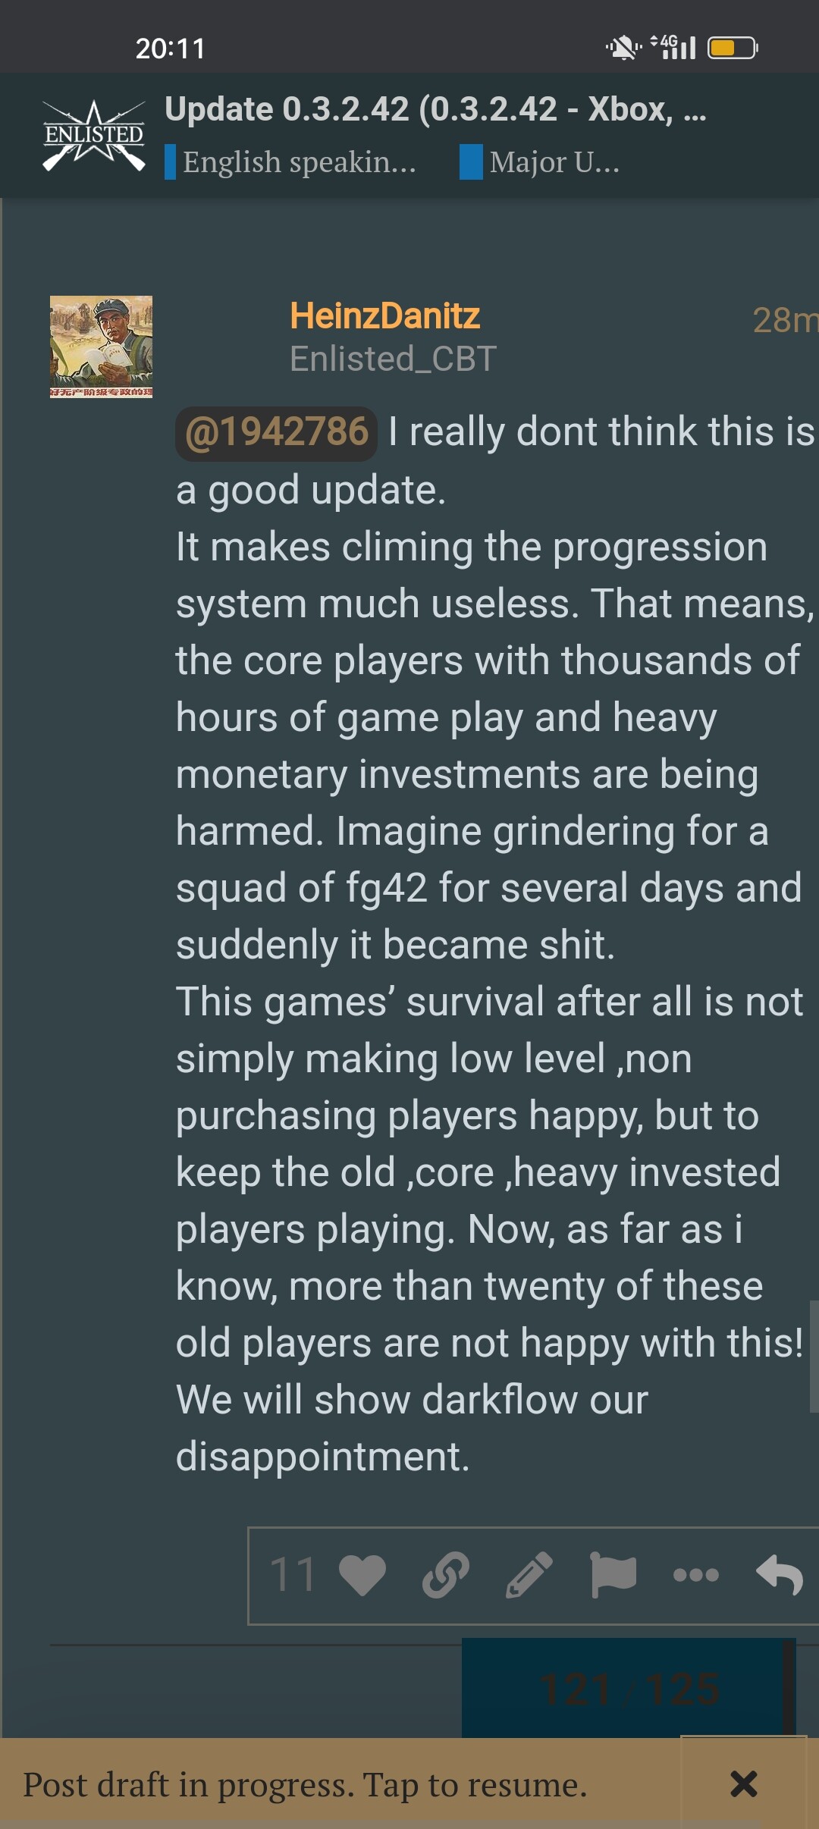
Task: Edit the post with the pencil icon
Action: coord(529,1575)
